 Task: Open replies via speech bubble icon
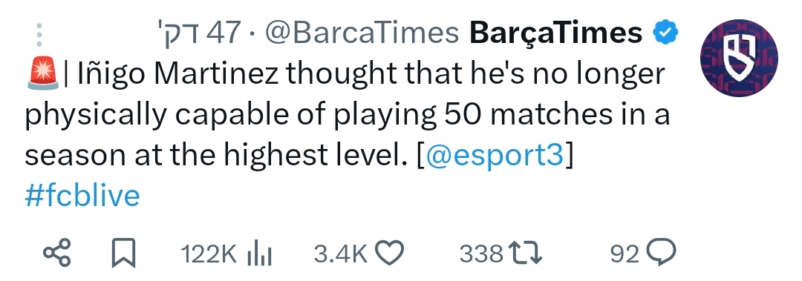[662, 253]
